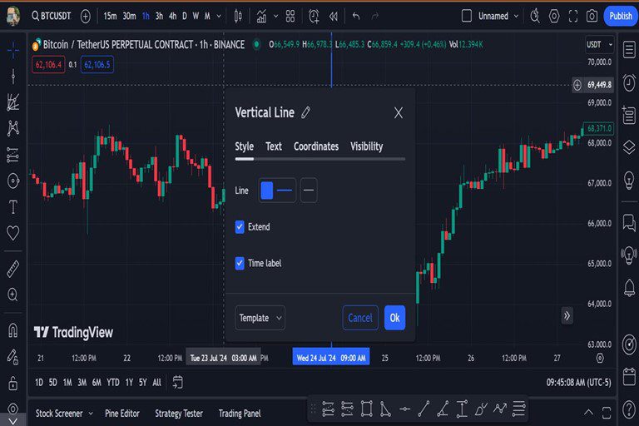Click the sell price 62,106.4 button
Image resolution: width=639 pixels, height=426 pixels.
point(48,64)
